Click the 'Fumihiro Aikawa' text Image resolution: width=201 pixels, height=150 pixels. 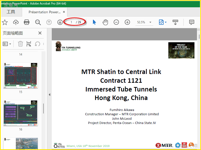tap(122, 110)
